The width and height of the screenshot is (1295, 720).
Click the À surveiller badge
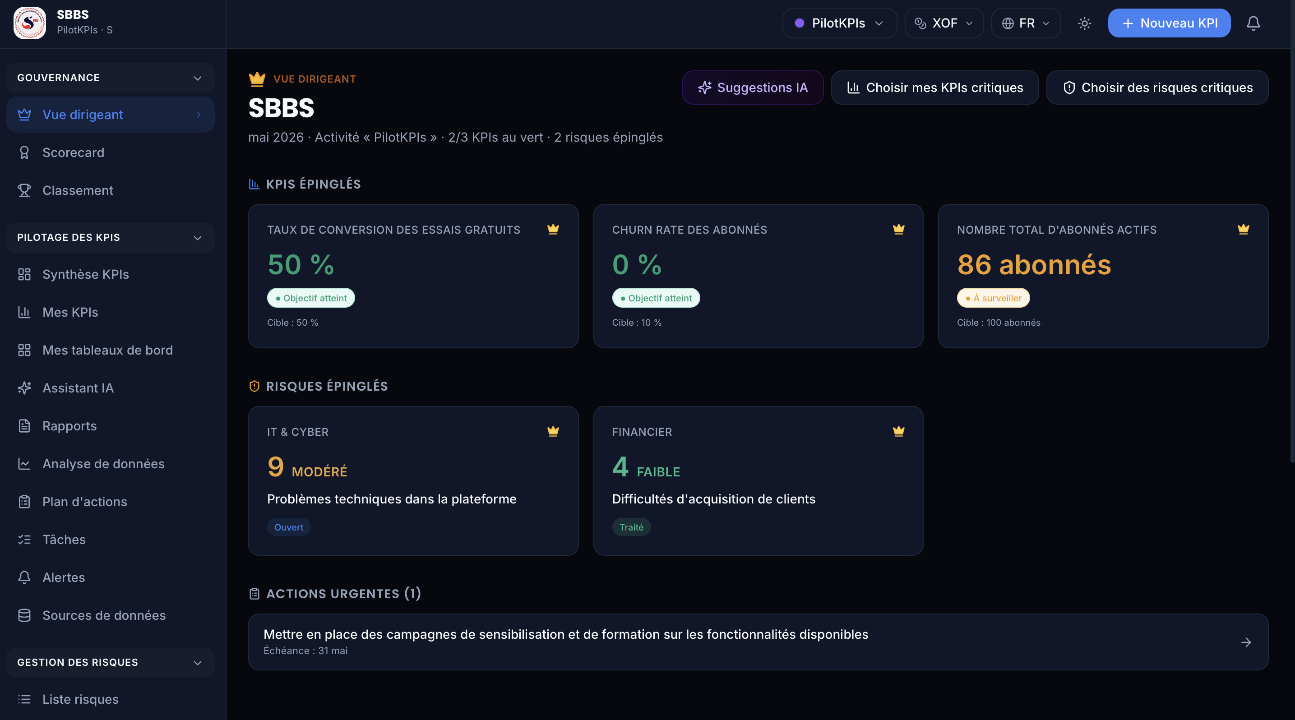click(994, 298)
